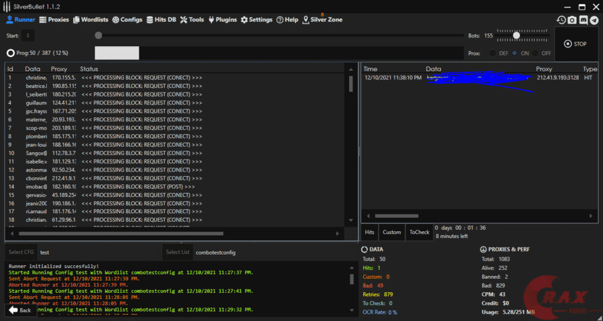Image resolution: width=603 pixels, height=321 pixels.
Task: Stop the running job
Action: click(576, 44)
